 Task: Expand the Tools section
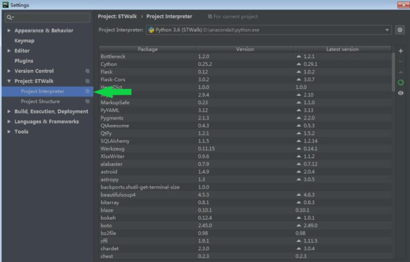[x=9, y=132]
